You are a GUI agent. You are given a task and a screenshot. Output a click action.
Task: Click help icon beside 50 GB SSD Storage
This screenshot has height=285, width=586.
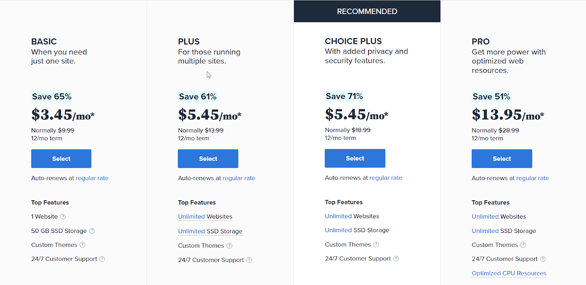point(92,231)
